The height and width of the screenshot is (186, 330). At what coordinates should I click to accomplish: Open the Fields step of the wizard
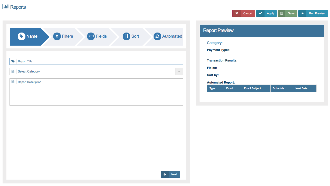click(x=97, y=36)
